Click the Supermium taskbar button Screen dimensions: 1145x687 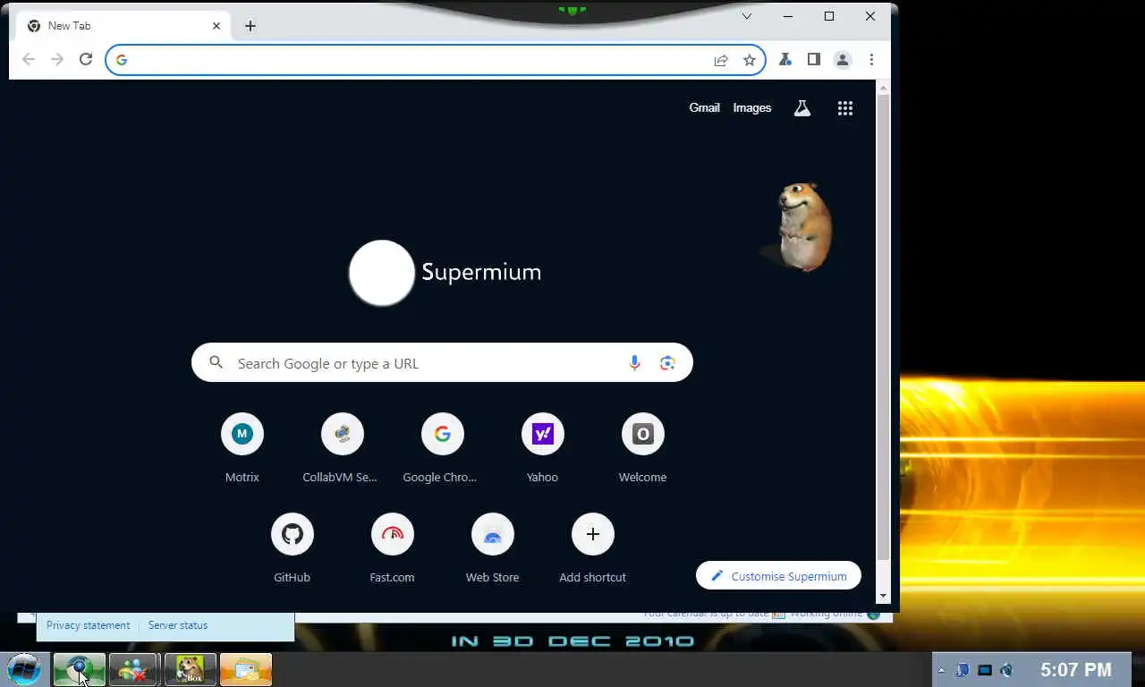coord(79,669)
